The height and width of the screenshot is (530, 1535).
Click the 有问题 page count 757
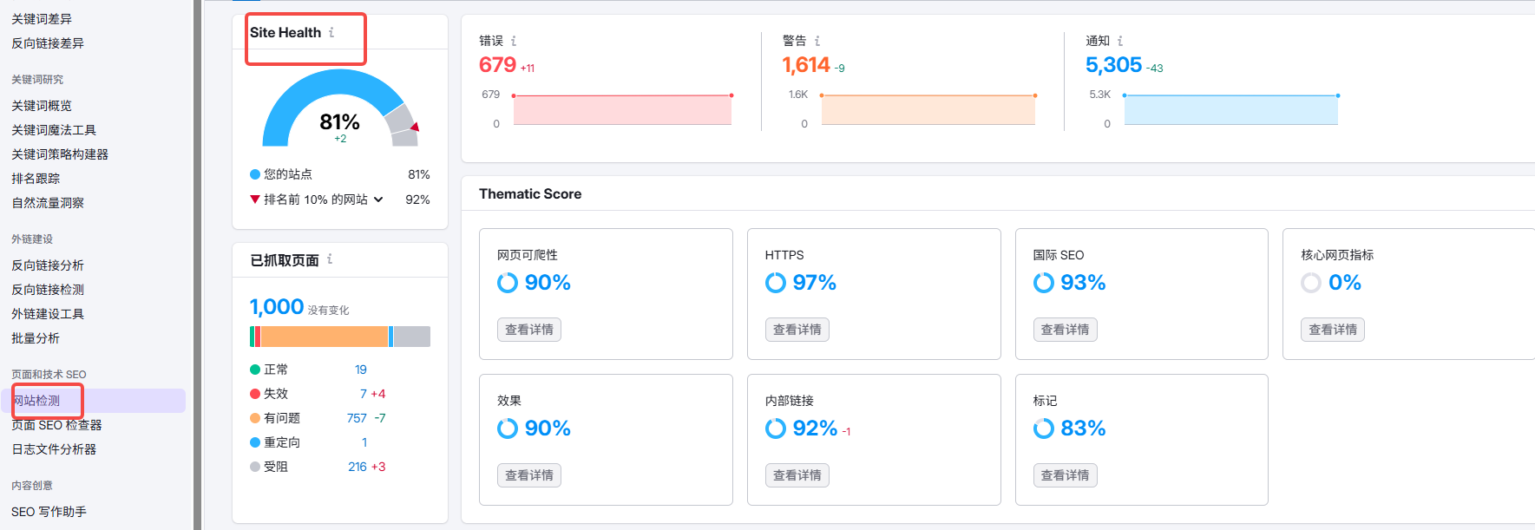pyautogui.click(x=357, y=418)
